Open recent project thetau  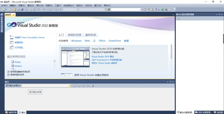coord(18,62)
